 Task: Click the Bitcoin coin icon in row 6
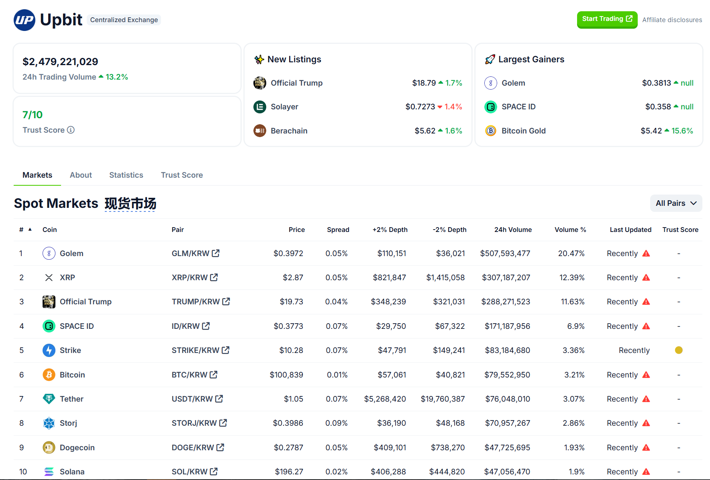49,374
